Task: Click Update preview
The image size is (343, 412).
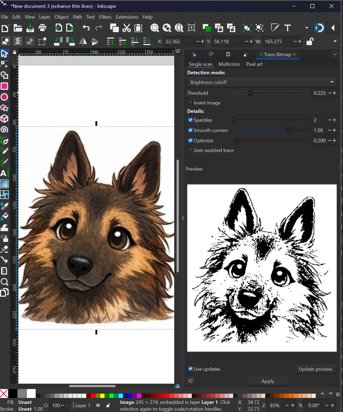Action: [x=315, y=369]
